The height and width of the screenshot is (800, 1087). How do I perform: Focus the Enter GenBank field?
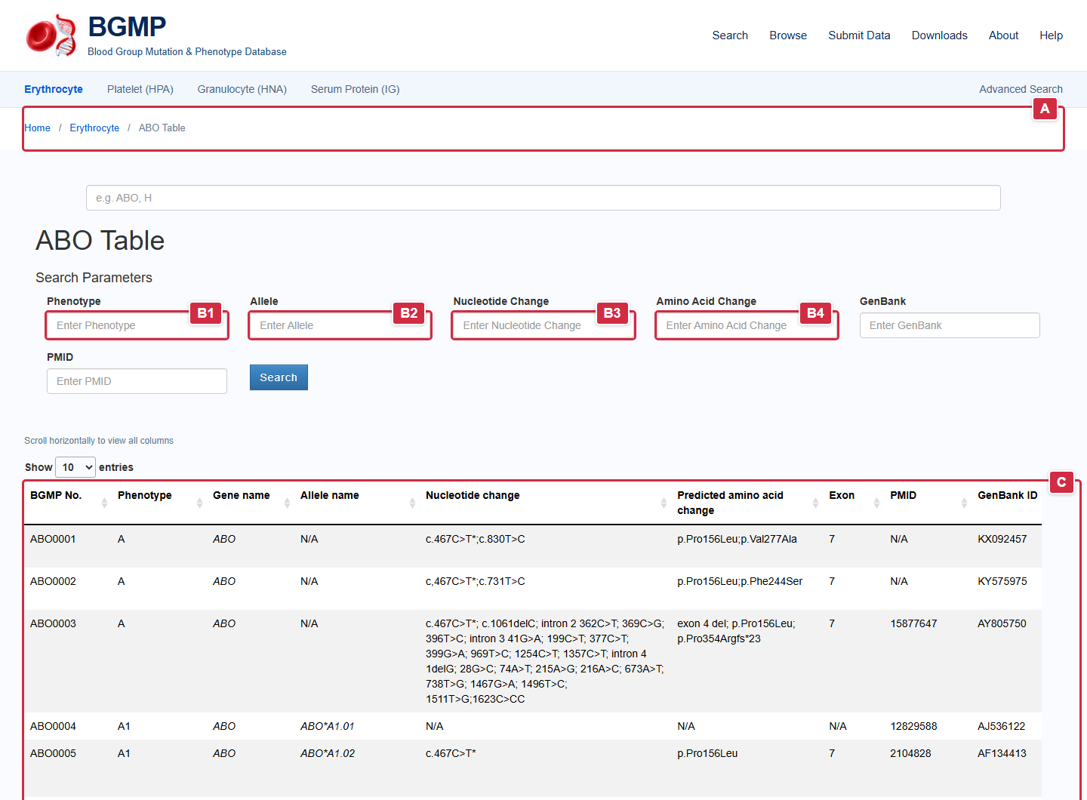click(x=950, y=325)
